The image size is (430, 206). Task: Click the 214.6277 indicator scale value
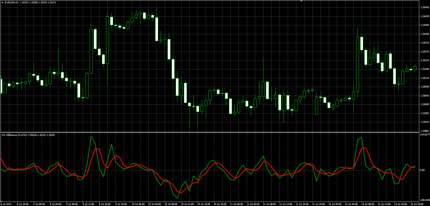[x=425, y=134]
